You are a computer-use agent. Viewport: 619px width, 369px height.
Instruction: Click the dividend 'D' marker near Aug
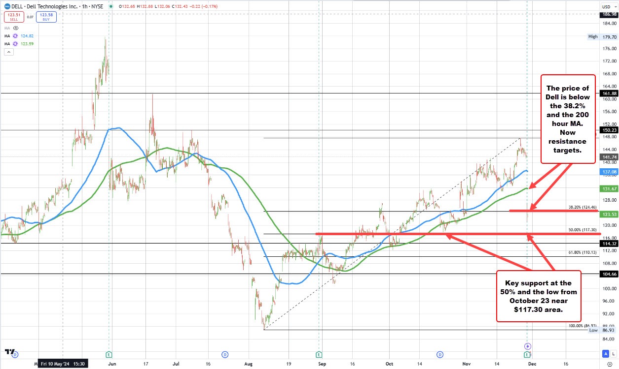tap(224, 354)
